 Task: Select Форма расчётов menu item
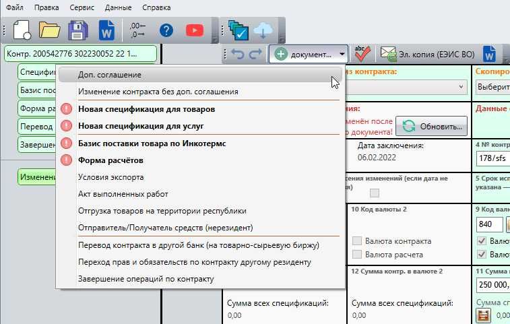(x=200, y=160)
